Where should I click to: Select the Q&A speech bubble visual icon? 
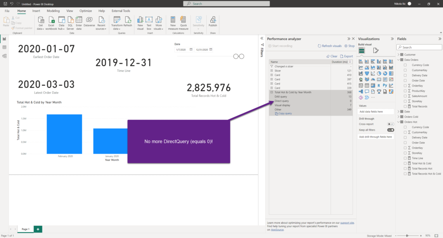coord(367,91)
